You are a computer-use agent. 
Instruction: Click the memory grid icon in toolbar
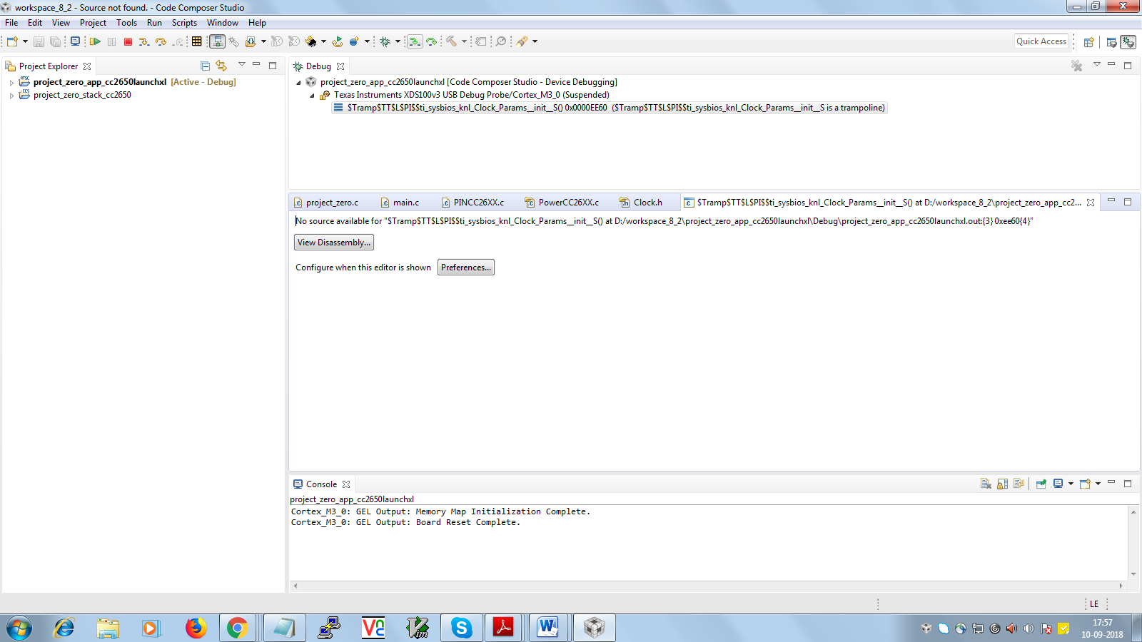[x=197, y=41]
